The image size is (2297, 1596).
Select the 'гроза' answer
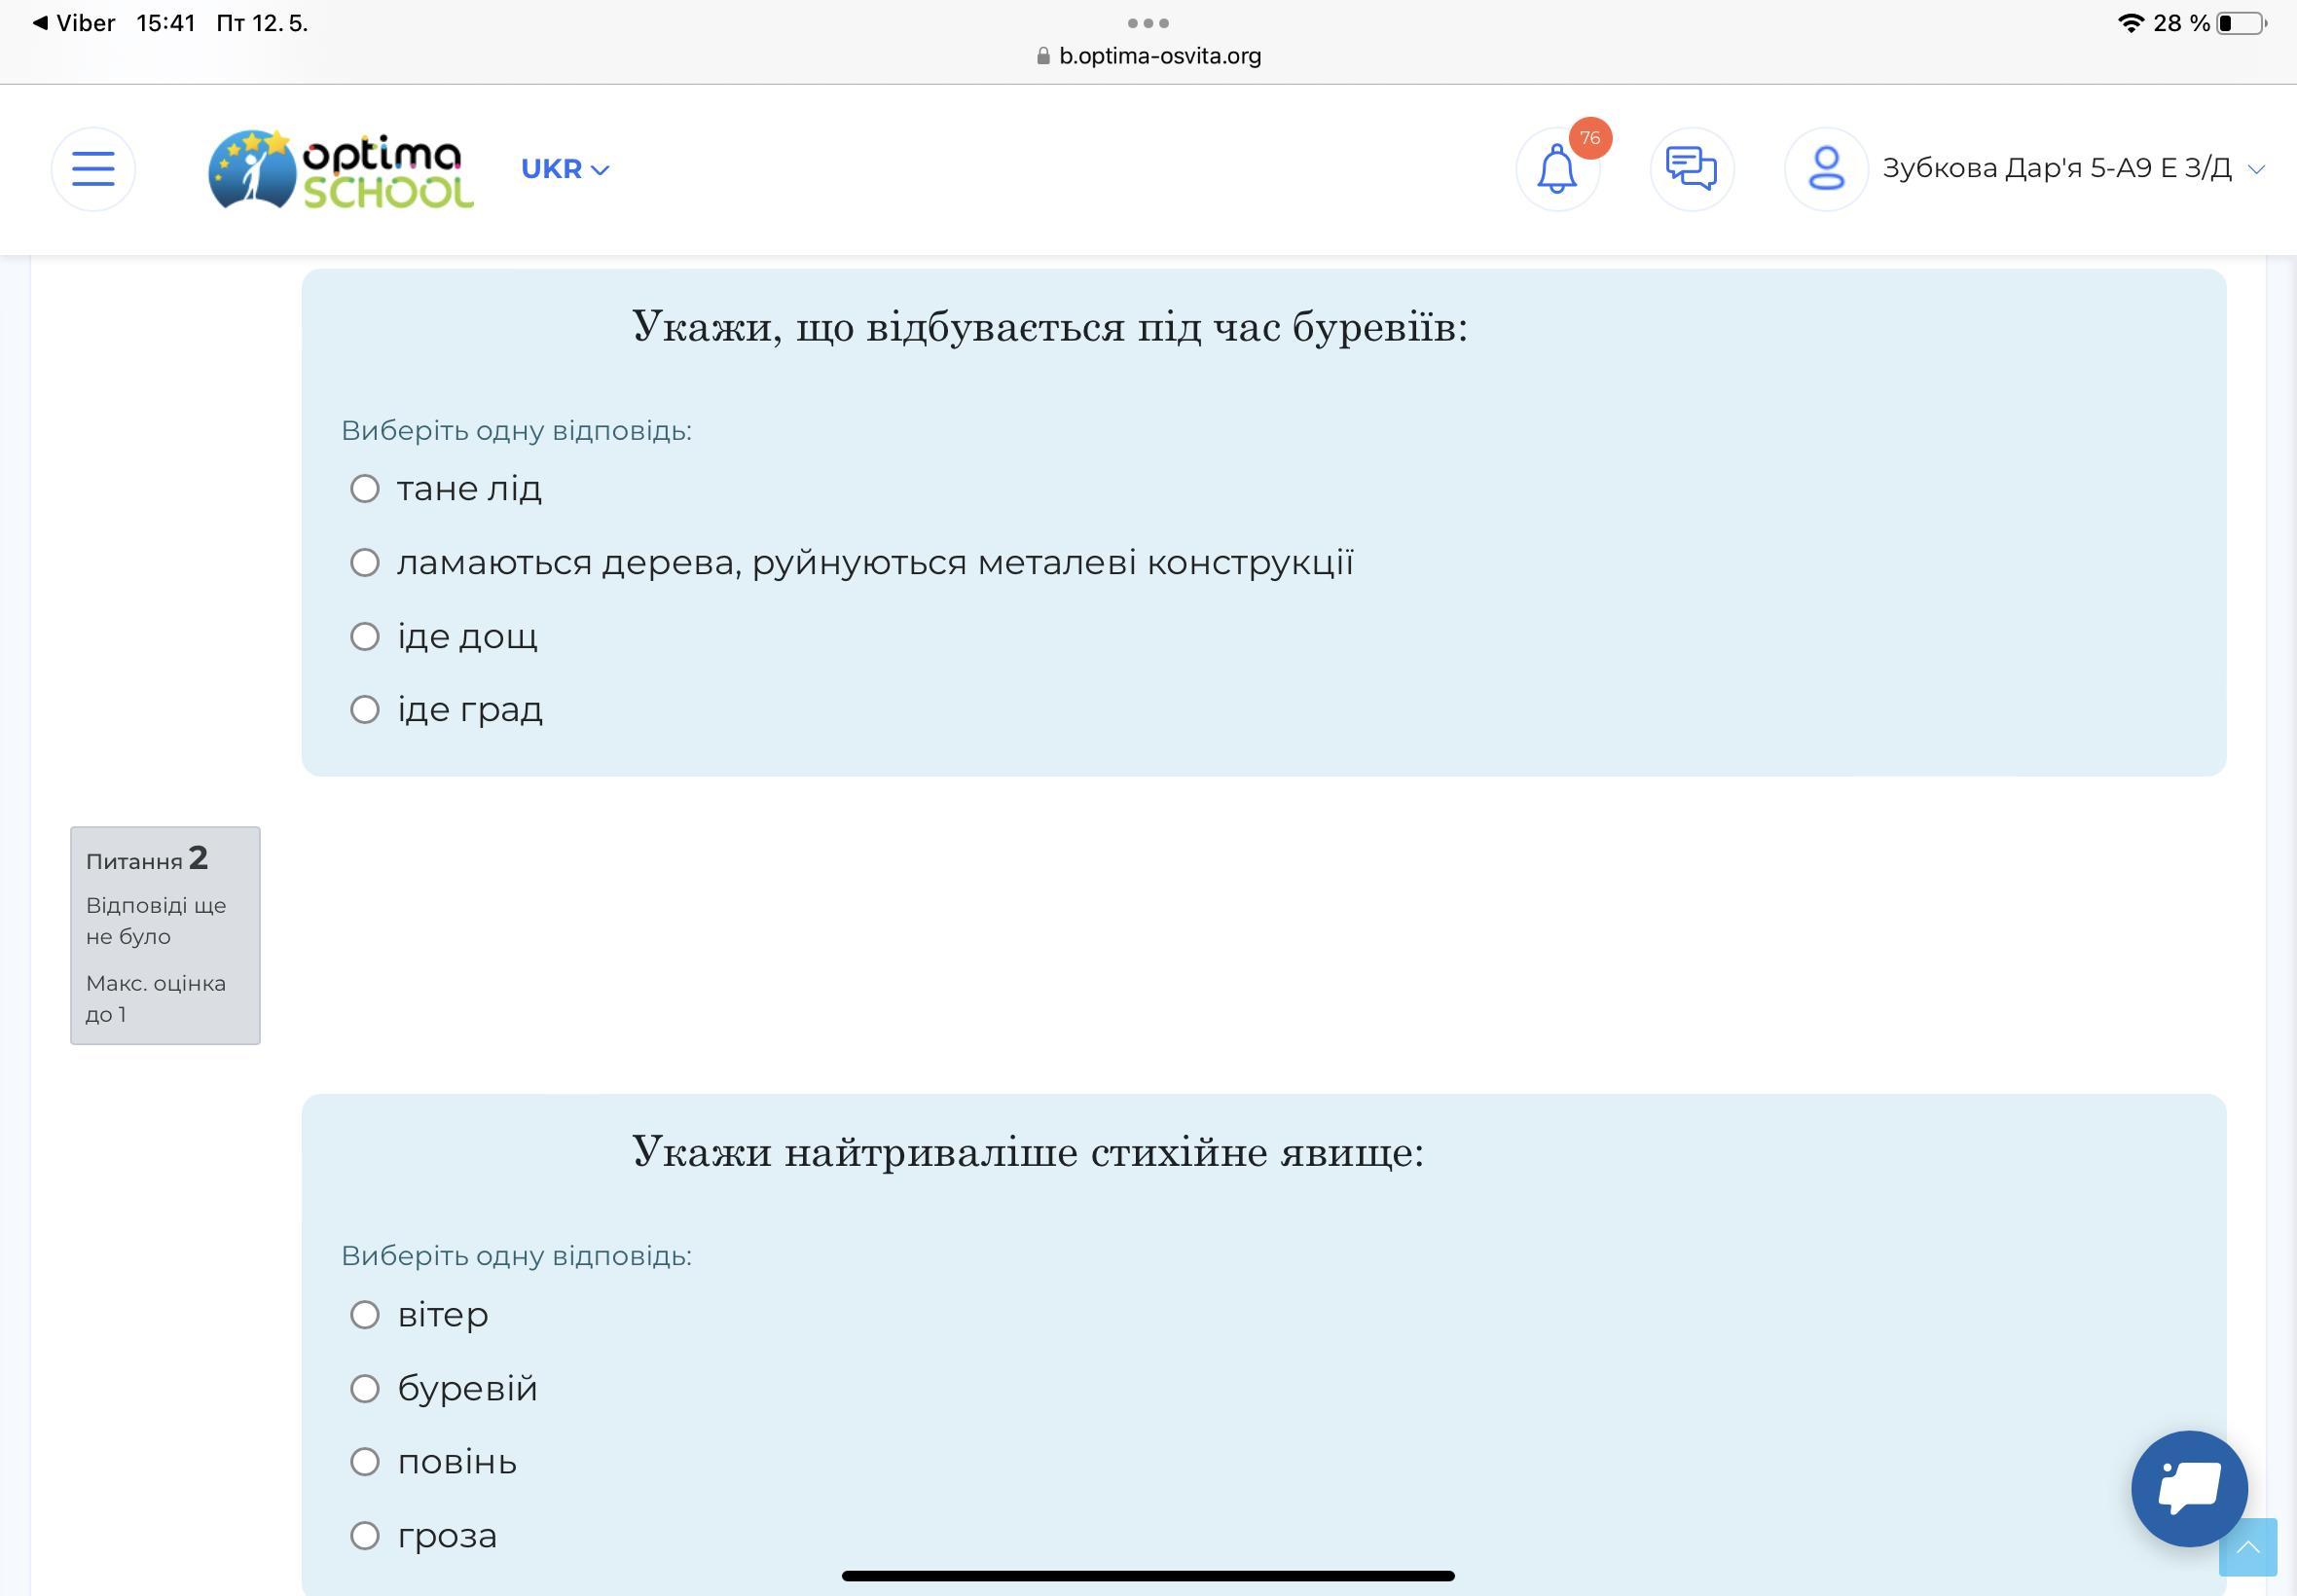(365, 1536)
